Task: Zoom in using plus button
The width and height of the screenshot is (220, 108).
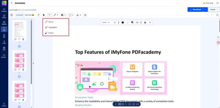Action: 134,104
